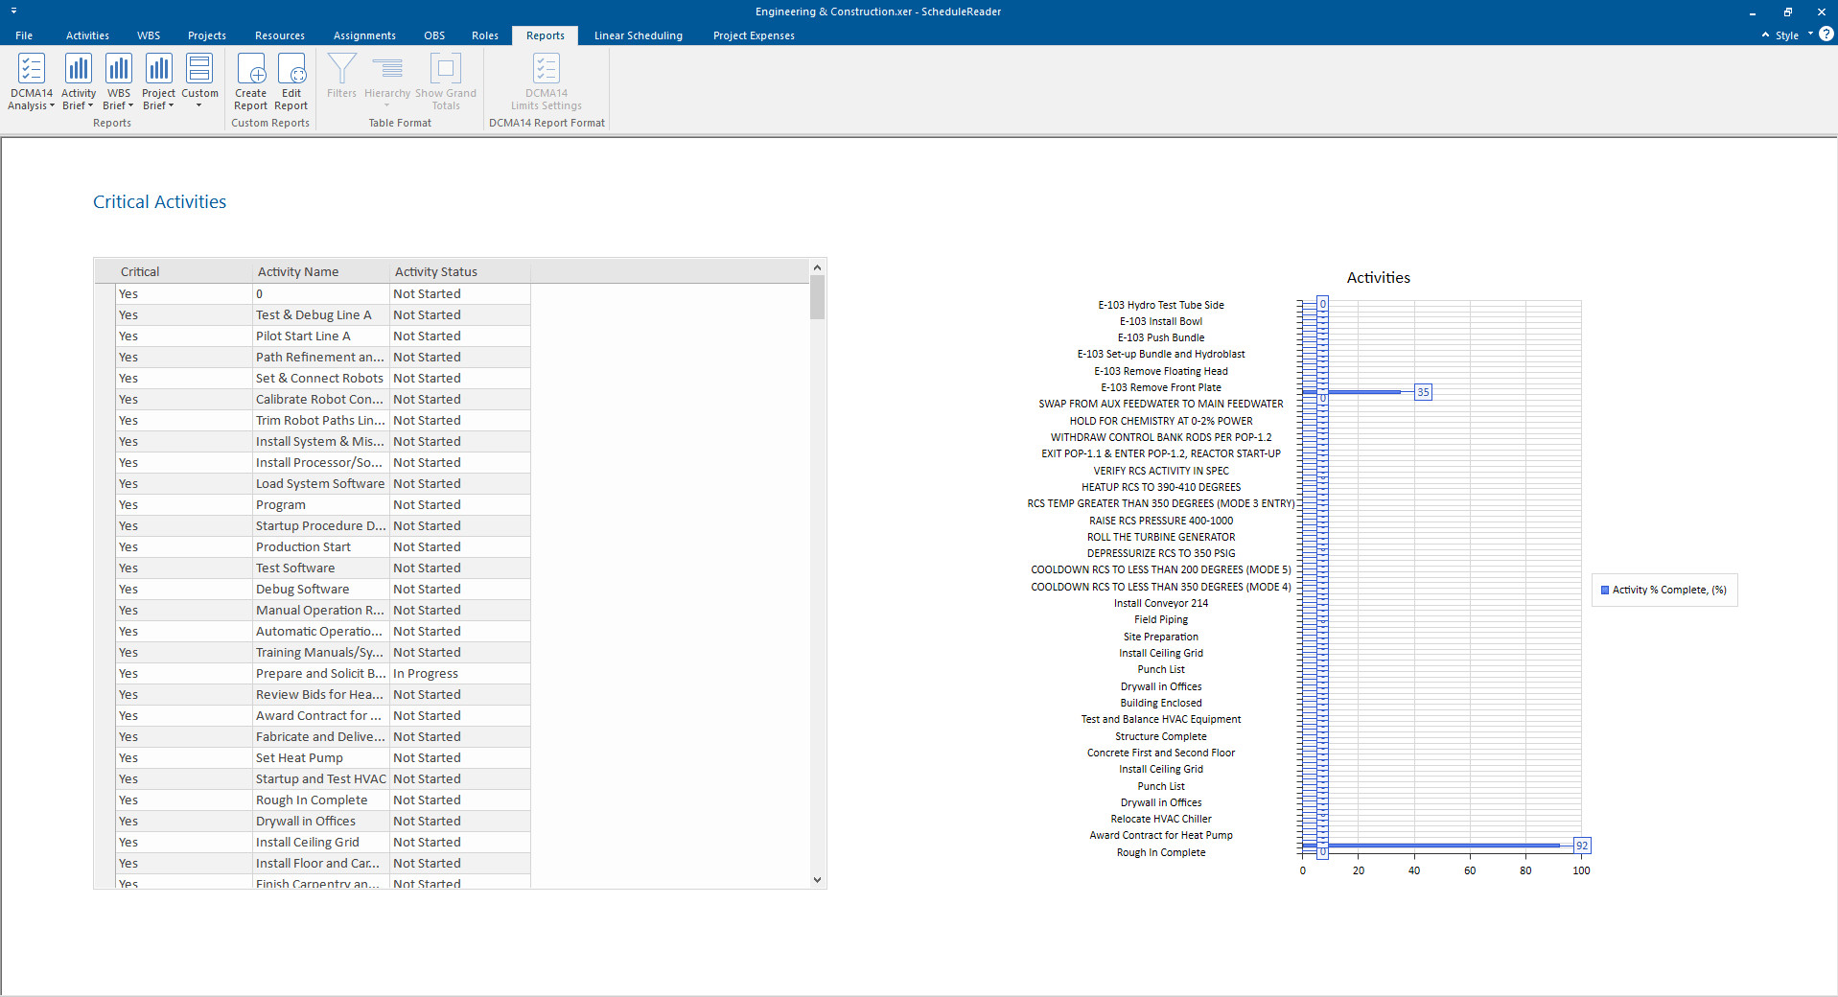Click the Activity Name column header
The width and height of the screenshot is (1838, 997).
(x=320, y=271)
